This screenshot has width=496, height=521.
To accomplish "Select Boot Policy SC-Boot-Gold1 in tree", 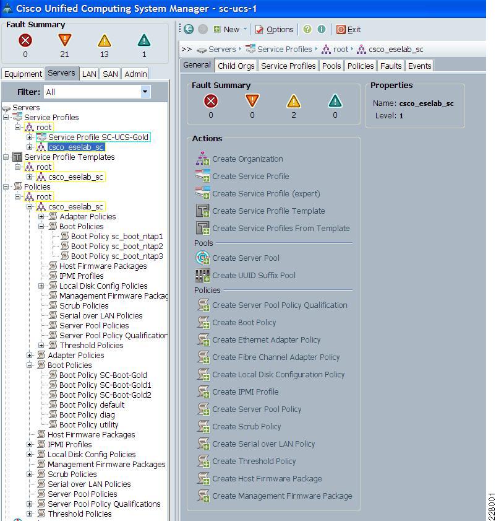I will (x=105, y=385).
